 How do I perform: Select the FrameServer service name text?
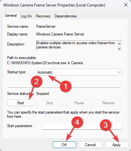[46, 26]
